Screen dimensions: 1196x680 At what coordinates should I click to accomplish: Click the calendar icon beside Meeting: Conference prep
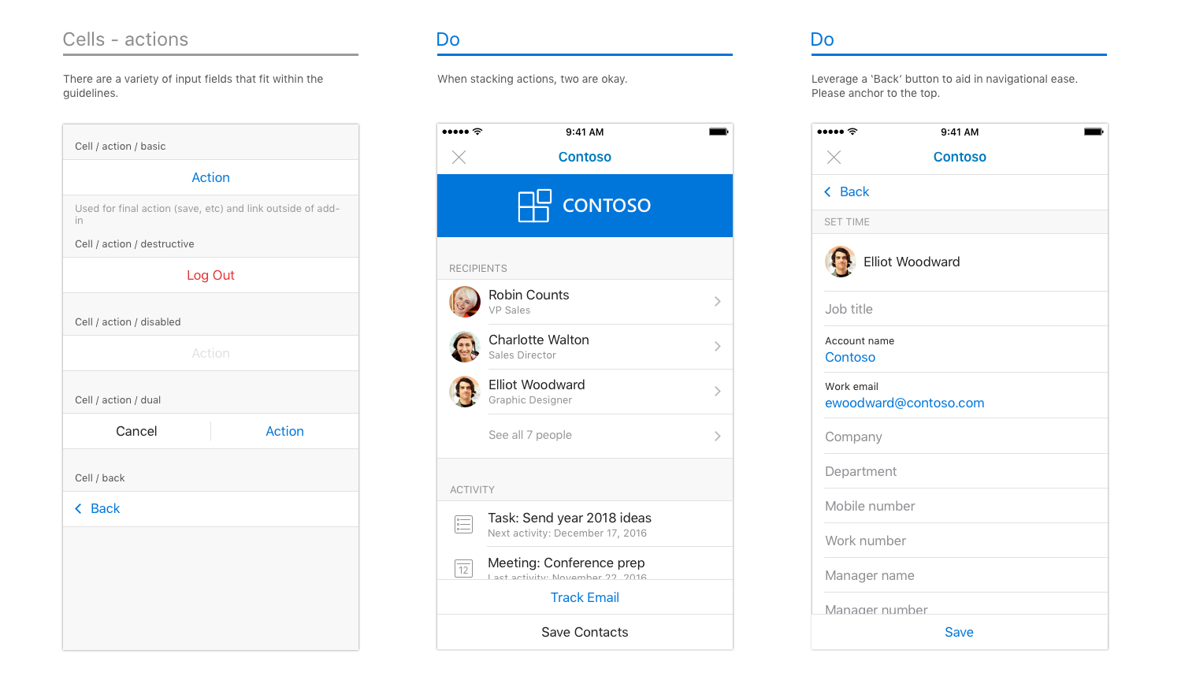pos(463,568)
